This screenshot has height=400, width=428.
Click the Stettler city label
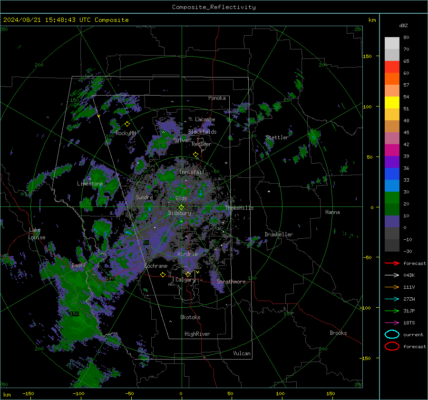277,137
